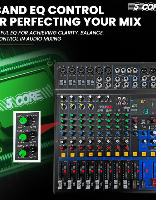Select the channel 2 MIC/LINE combo input jack
This screenshot has width=156, height=200.
tap(72, 71)
